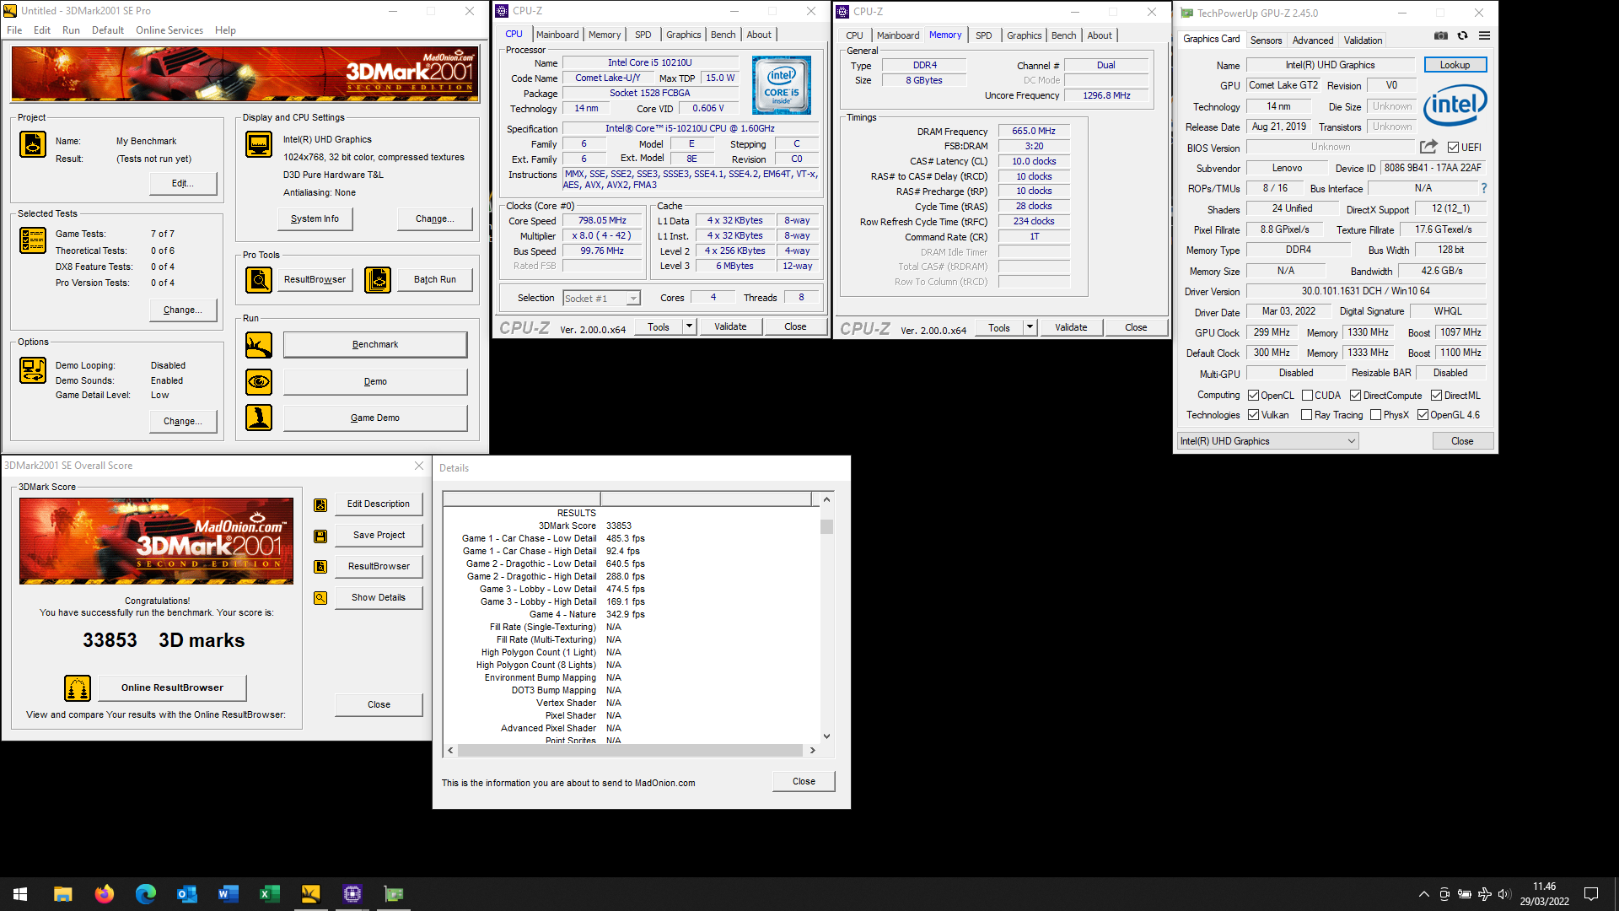1619x911 pixels.
Task: Click the Benchmark run icon
Action: (259, 345)
